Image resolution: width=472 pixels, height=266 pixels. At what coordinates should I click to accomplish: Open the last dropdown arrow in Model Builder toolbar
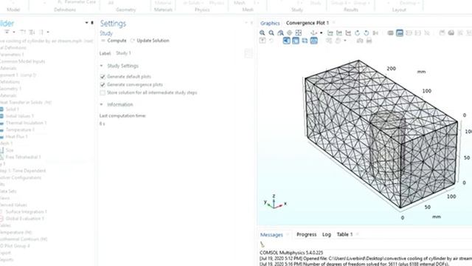tap(48, 32)
